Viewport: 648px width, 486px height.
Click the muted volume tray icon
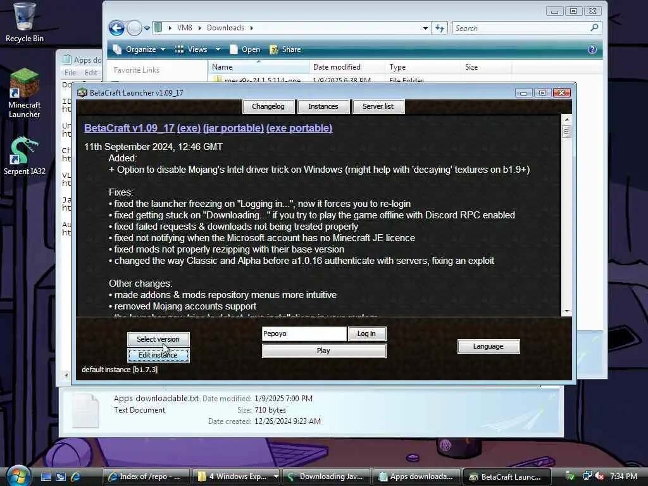pyautogui.click(x=600, y=477)
